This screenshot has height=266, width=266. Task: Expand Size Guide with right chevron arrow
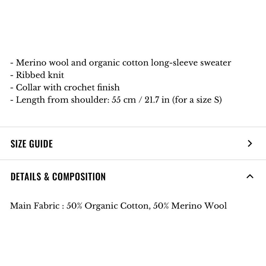(x=250, y=144)
